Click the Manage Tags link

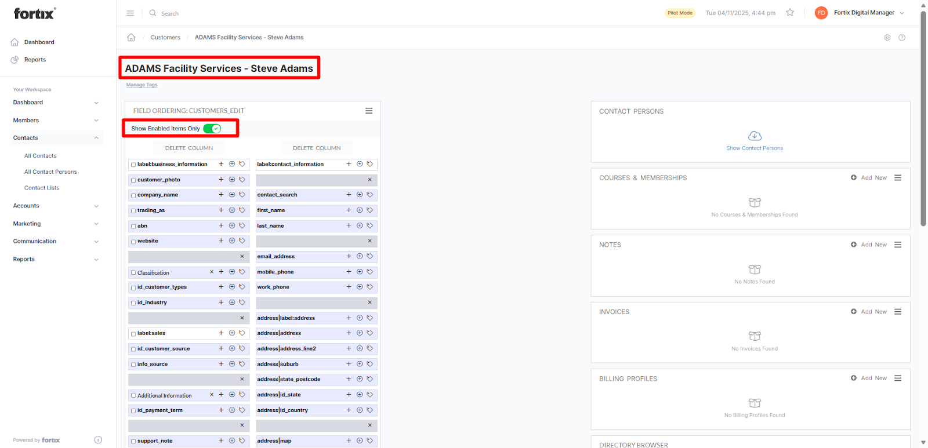pyautogui.click(x=142, y=85)
